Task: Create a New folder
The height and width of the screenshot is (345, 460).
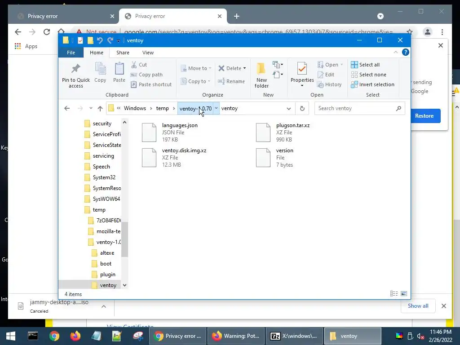Action: tap(261, 75)
